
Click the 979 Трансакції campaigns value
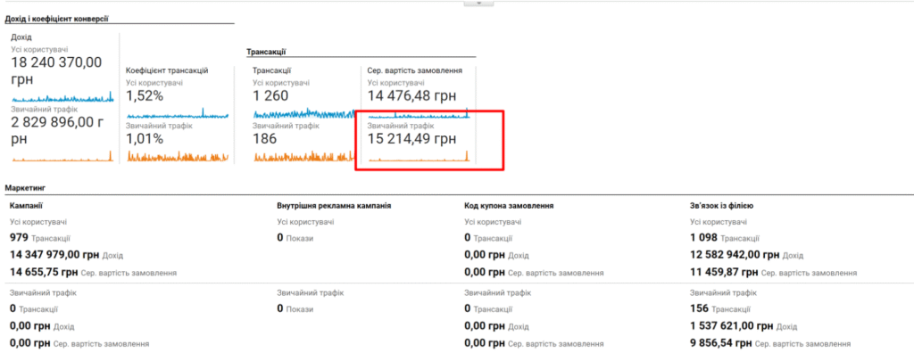click(40, 238)
